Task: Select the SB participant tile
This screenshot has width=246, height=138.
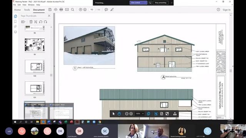Action: 80,131
